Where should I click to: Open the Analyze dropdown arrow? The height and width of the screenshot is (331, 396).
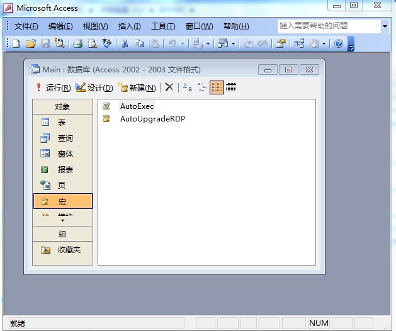coord(233,44)
